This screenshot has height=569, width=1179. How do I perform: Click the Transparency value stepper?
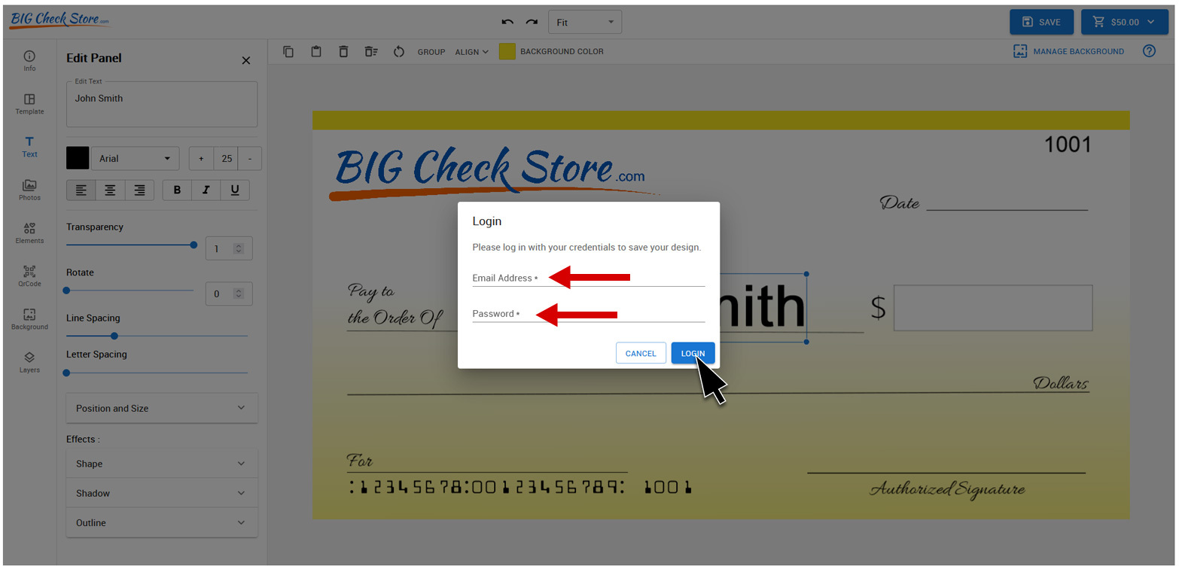tap(239, 248)
